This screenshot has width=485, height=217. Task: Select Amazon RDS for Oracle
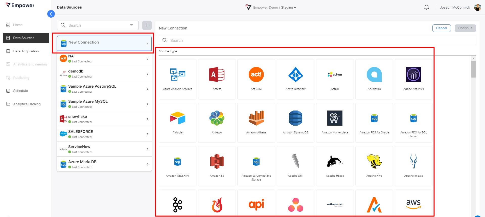(x=374, y=123)
